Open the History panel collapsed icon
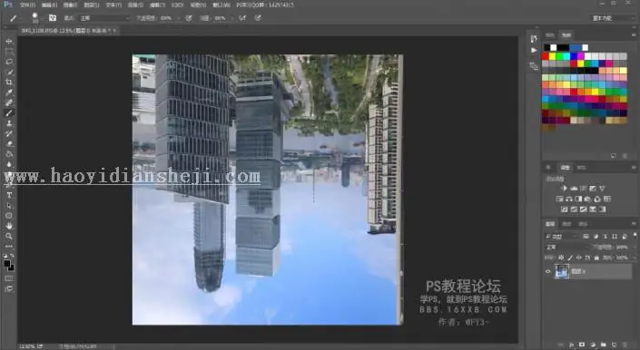 tap(534, 39)
